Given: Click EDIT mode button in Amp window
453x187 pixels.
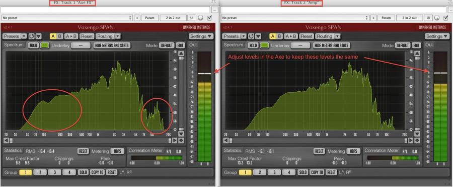Looking at the screenshot, I should (x=416, y=46).
